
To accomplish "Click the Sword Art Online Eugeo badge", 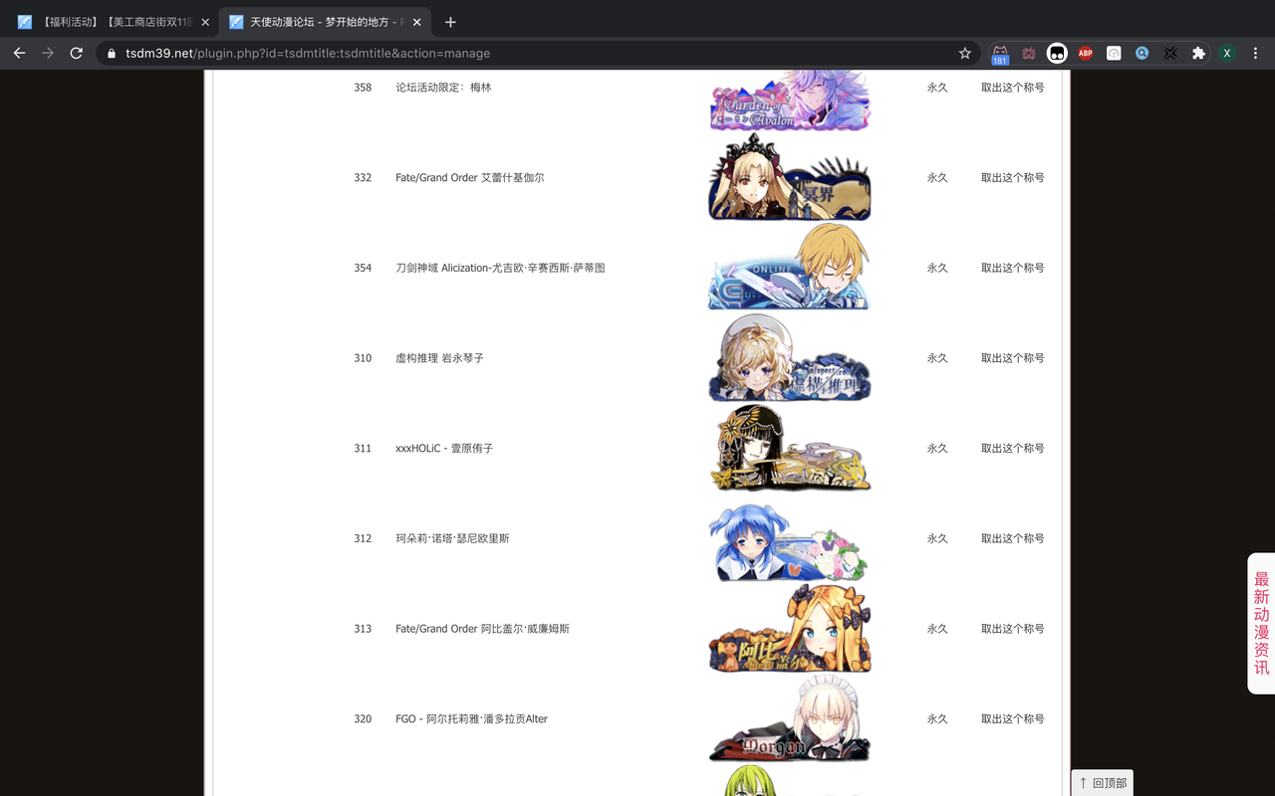I will (790, 267).
